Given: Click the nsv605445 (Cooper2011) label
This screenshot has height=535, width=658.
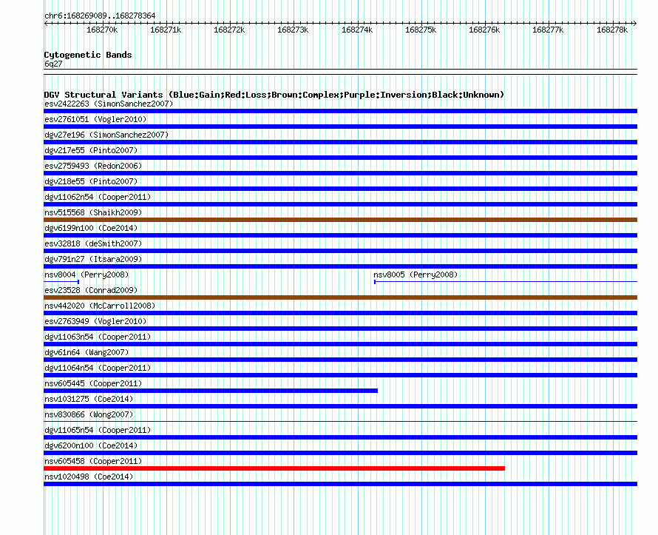Looking at the screenshot, I should 93,383.
